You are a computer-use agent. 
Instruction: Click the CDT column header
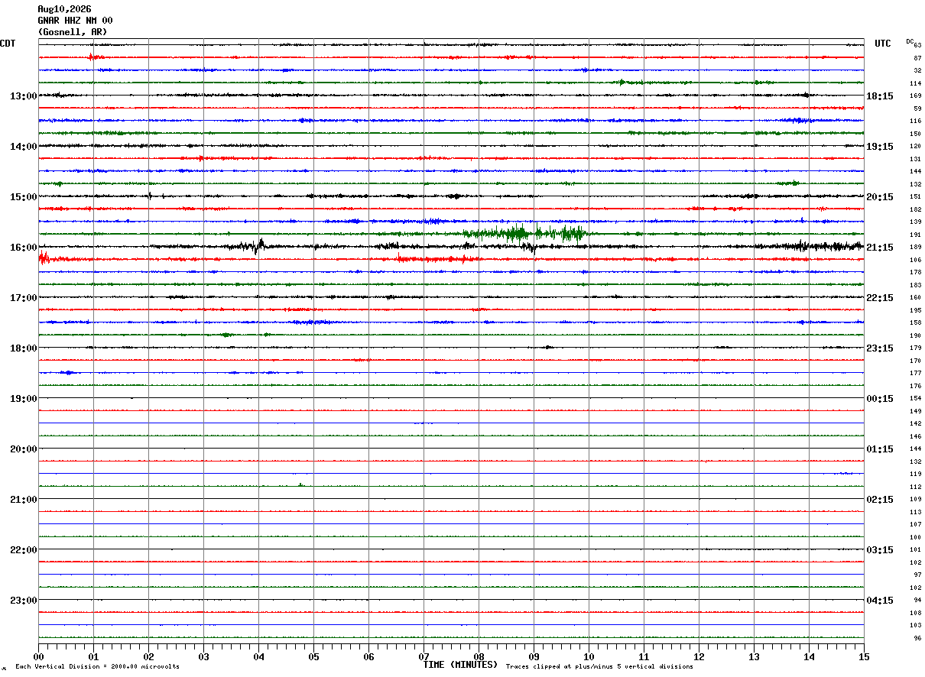[8, 44]
